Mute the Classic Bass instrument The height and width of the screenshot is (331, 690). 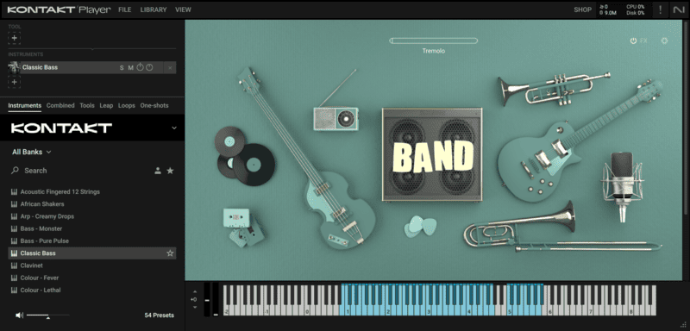(x=131, y=68)
